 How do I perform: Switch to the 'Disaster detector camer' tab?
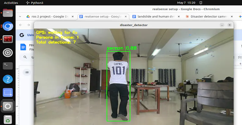(209, 16)
